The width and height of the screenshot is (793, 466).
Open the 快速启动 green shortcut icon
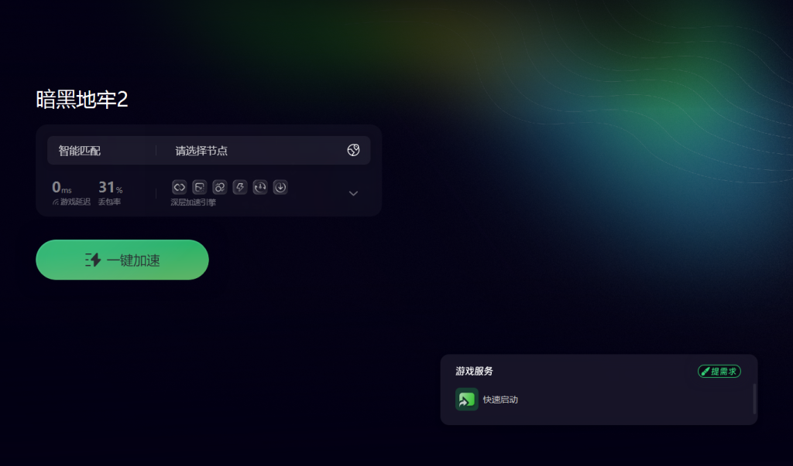(467, 400)
